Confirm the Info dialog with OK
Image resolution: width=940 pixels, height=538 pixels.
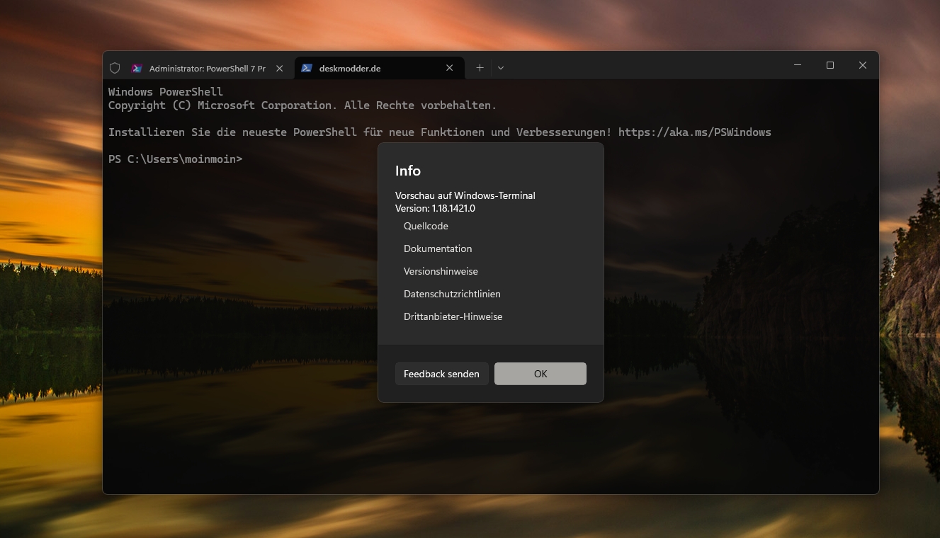point(540,374)
